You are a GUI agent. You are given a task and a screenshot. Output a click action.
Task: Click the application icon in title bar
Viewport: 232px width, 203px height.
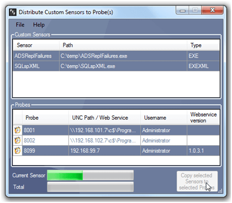coord(12,12)
